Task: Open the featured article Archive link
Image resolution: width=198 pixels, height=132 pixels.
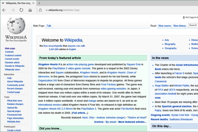Action: 99,122
